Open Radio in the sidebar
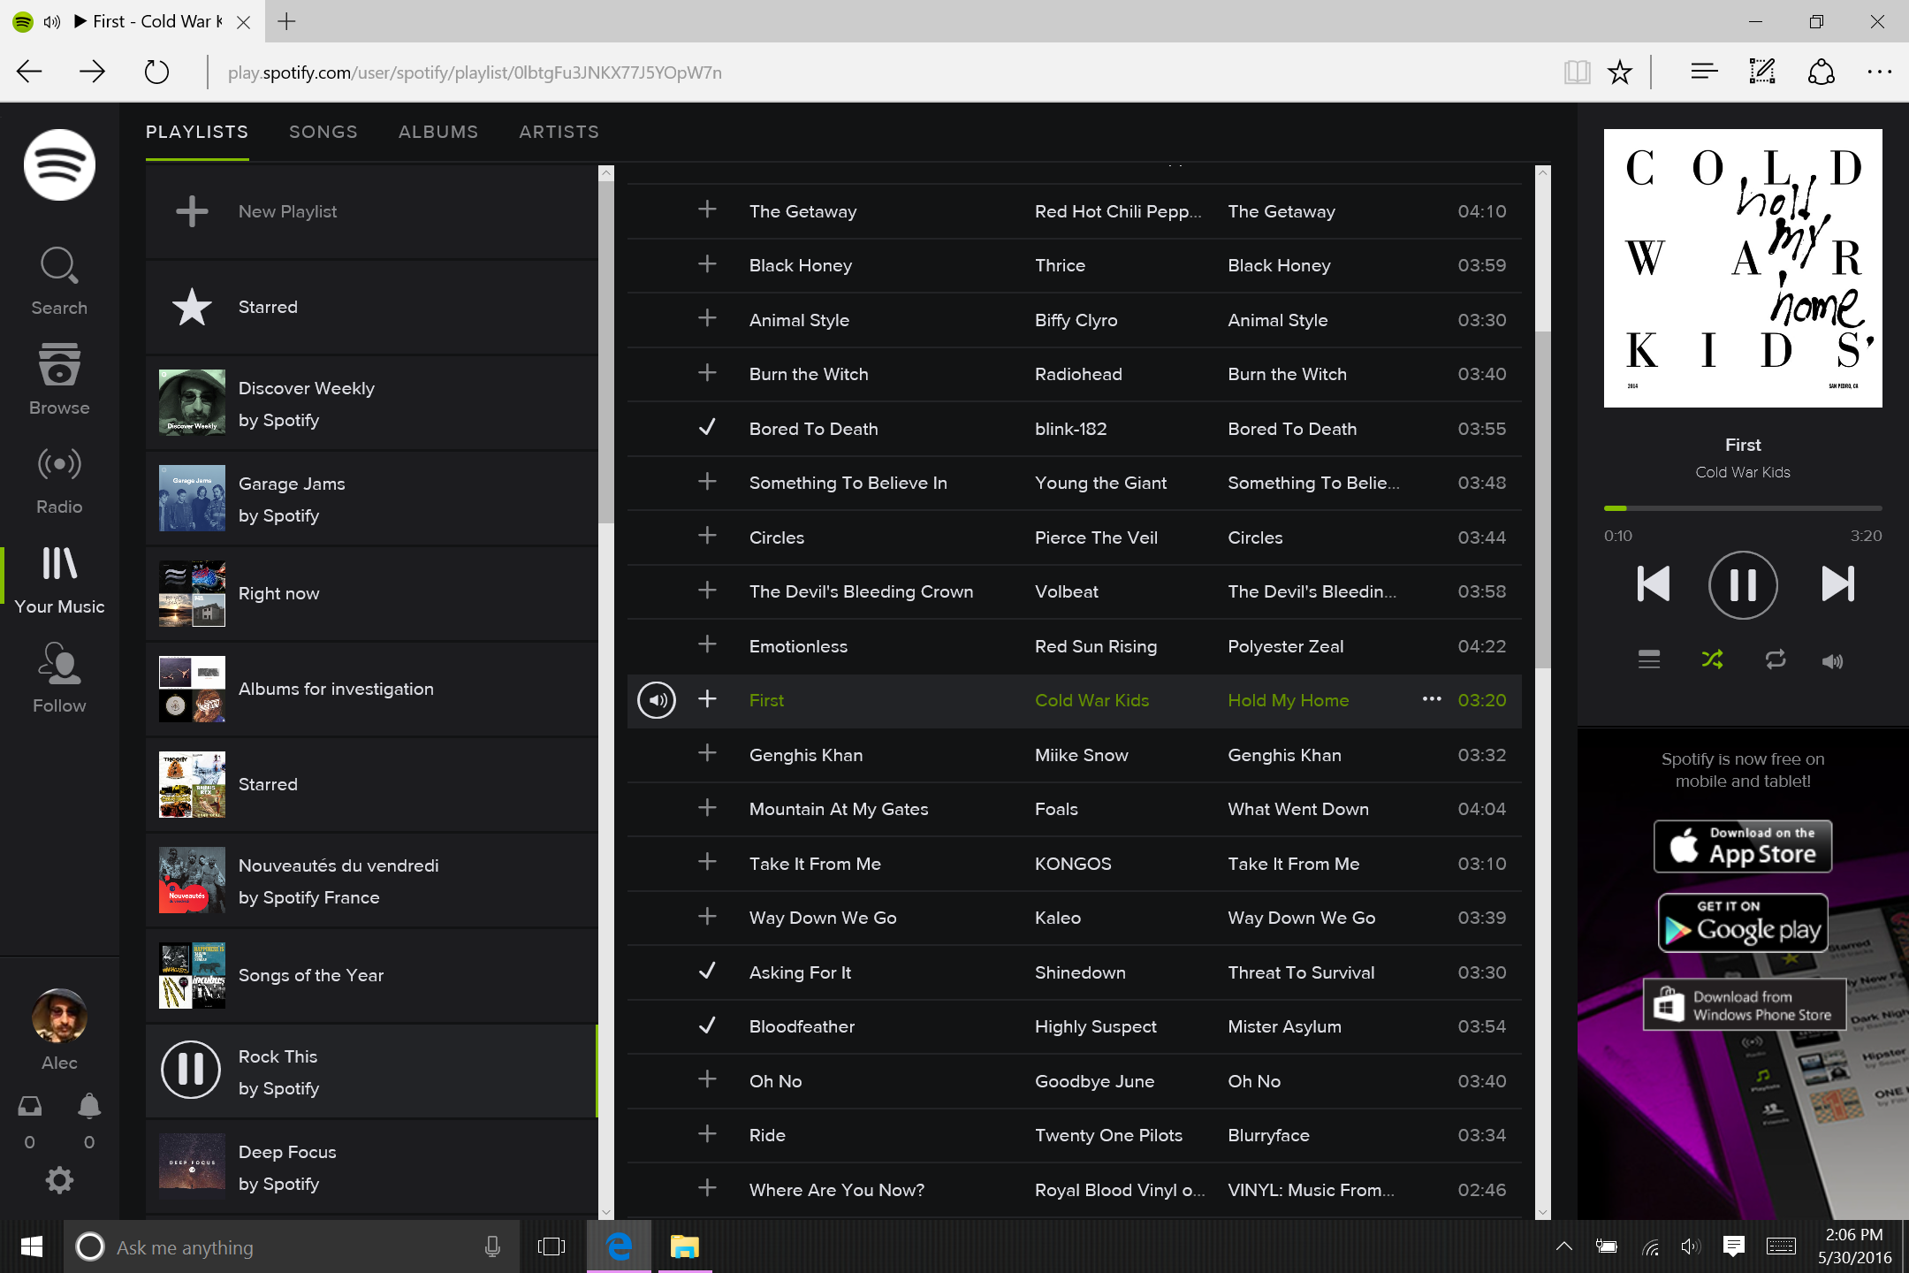This screenshot has width=1909, height=1273. 59,480
